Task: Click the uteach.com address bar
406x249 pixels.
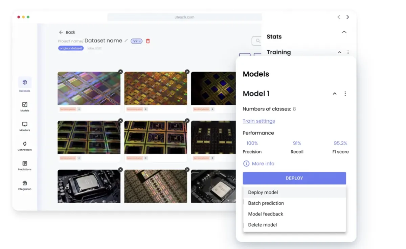Action: (x=185, y=17)
